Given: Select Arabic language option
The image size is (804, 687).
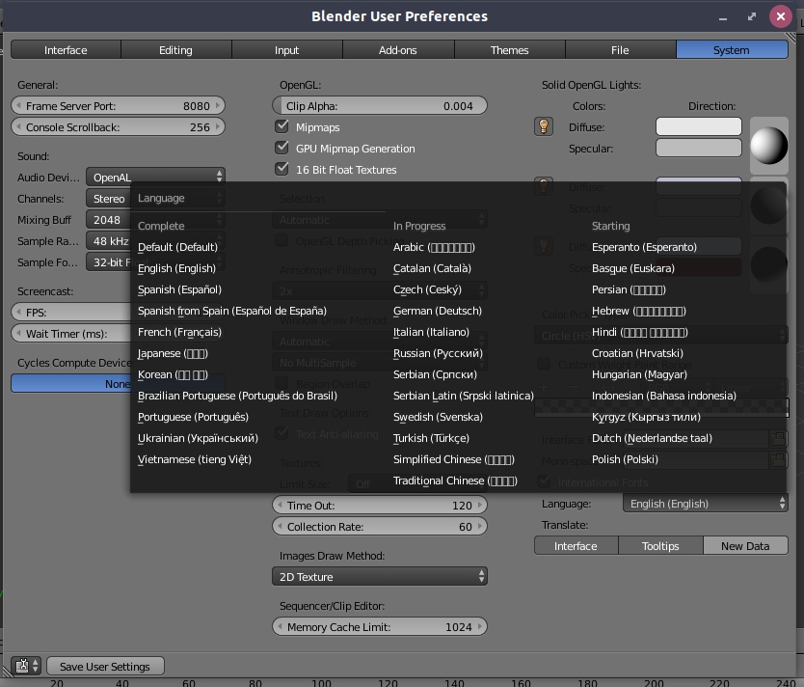Looking at the screenshot, I should pos(434,247).
